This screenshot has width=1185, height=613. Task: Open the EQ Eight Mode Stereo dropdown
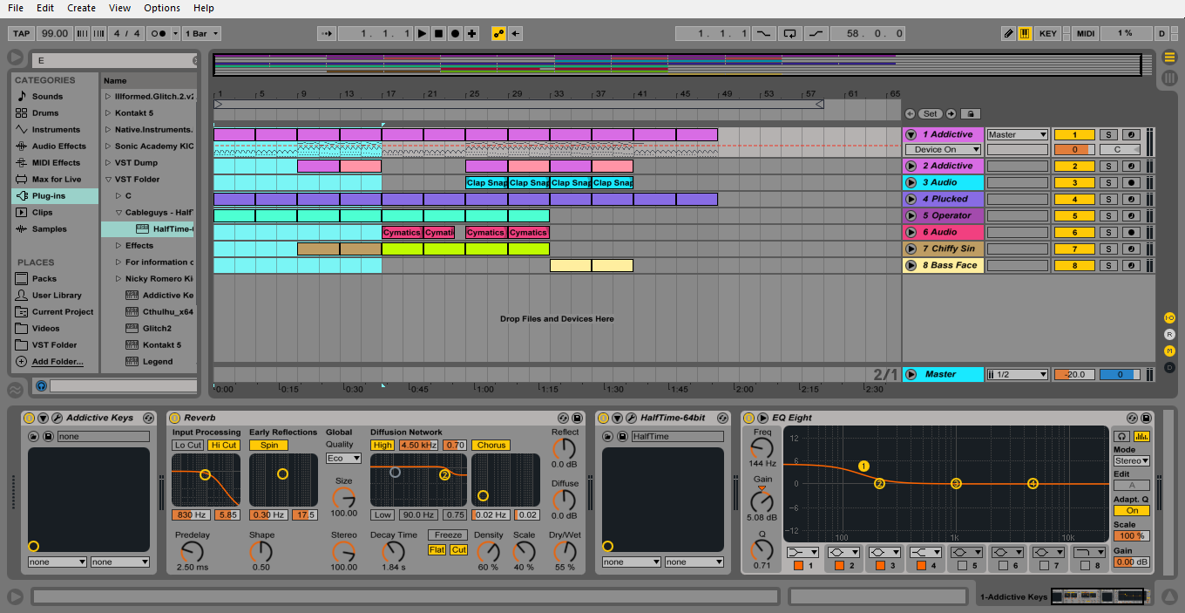point(1132,460)
